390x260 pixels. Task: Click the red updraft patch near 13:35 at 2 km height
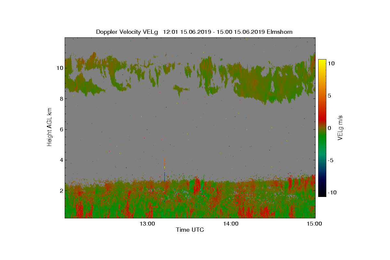tap(197, 187)
